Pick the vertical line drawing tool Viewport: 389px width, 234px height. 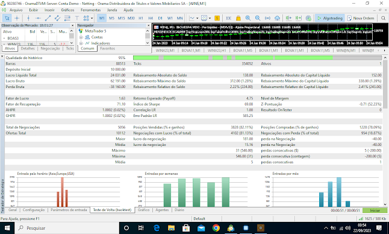(28, 18)
